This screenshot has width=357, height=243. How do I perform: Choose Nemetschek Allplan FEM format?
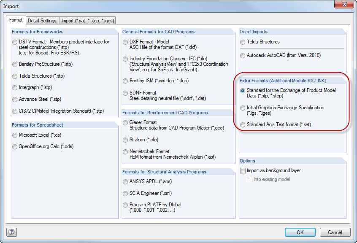(x=125, y=152)
